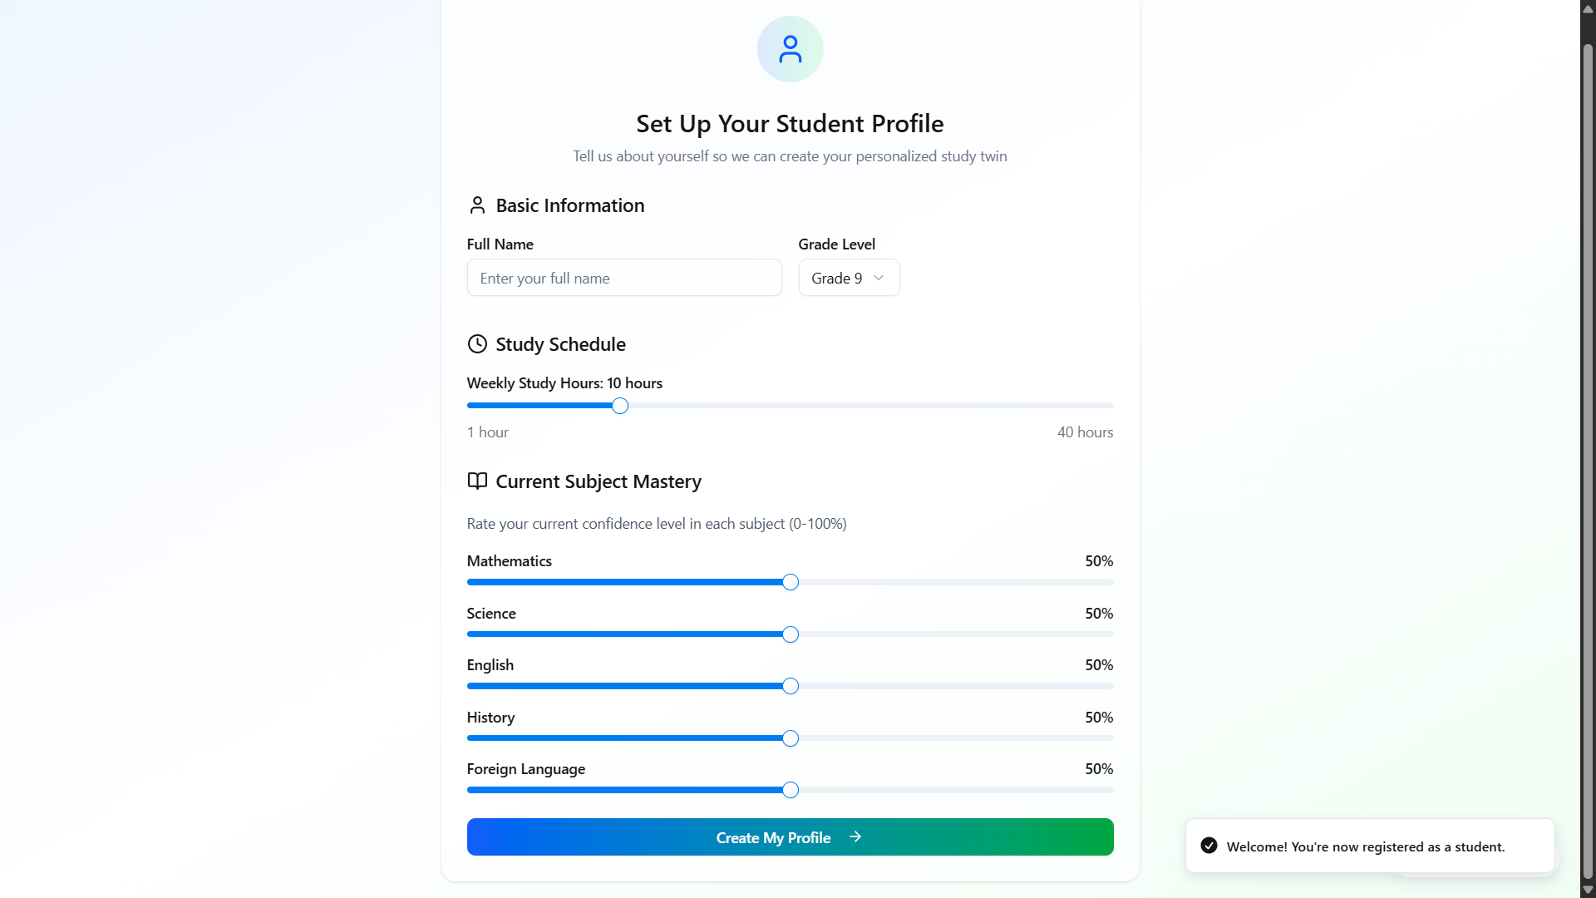
Task: Click the Basic Information person icon
Action: click(x=477, y=205)
